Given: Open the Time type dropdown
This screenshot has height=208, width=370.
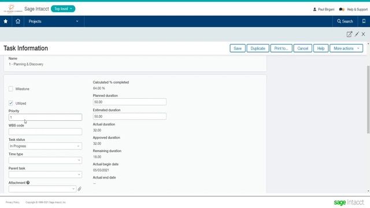Looking at the screenshot, I should pyautogui.click(x=45, y=161).
